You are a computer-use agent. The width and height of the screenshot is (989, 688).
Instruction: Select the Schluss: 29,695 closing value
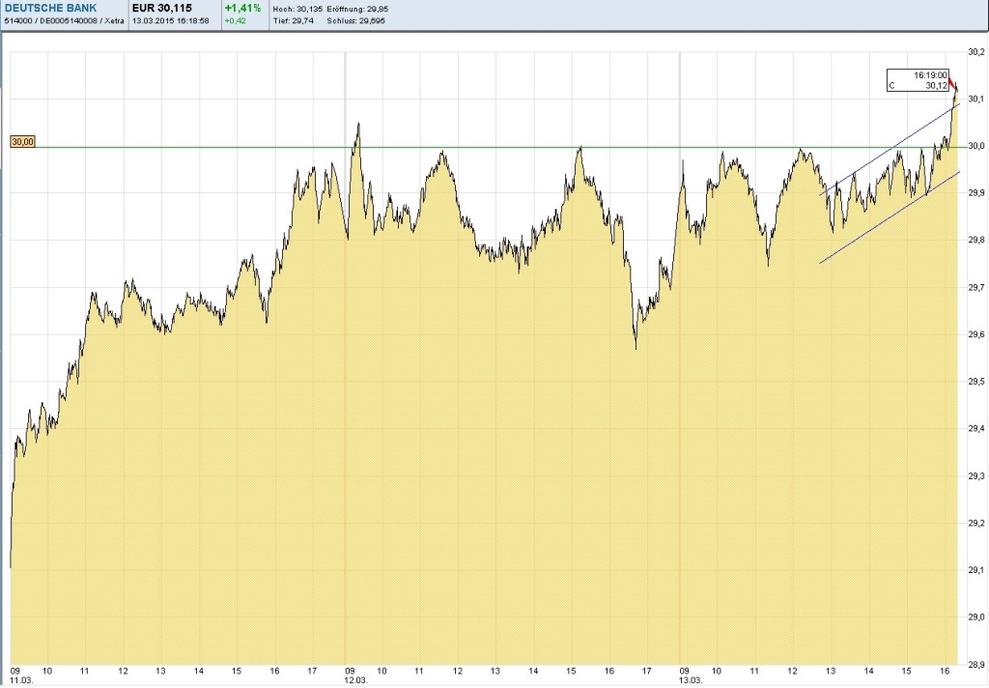[x=355, y=21]
